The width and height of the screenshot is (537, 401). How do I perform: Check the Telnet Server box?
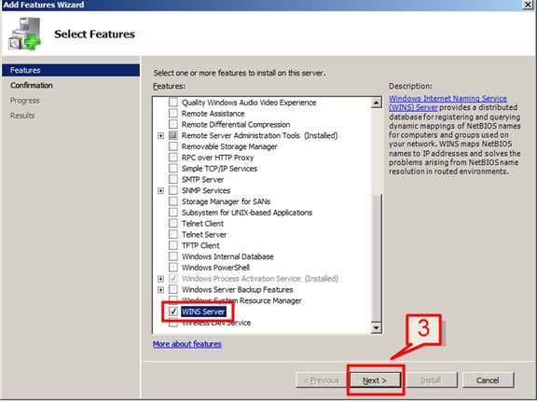coord(173,234)
